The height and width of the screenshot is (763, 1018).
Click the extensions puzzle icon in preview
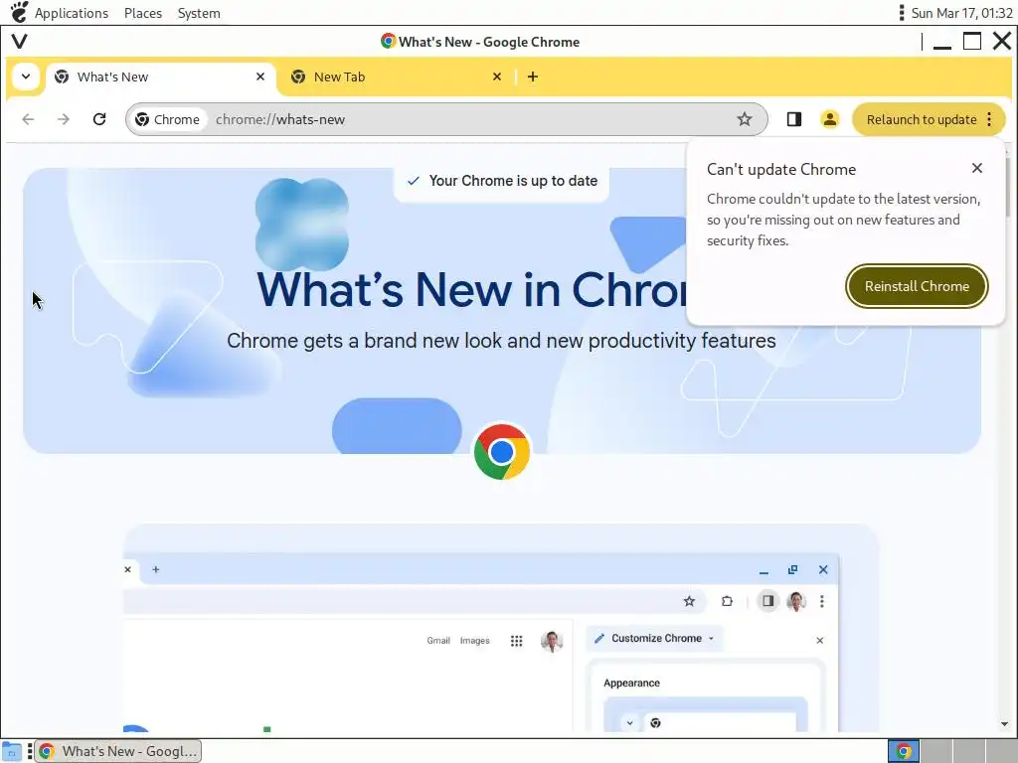coord(727,601)
